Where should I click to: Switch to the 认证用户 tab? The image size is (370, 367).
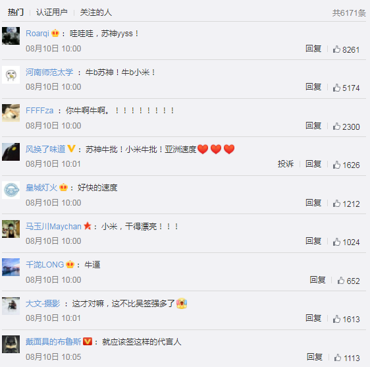(x=51, y=13)
